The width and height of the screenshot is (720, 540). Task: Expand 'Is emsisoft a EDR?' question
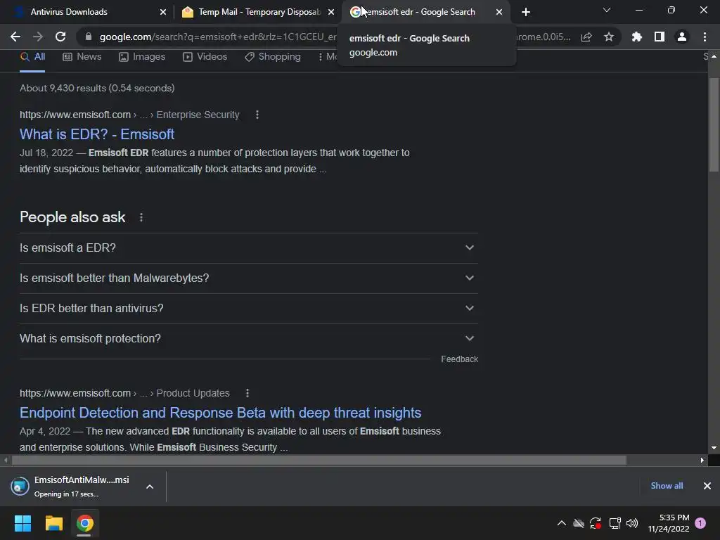click(248, 248)
